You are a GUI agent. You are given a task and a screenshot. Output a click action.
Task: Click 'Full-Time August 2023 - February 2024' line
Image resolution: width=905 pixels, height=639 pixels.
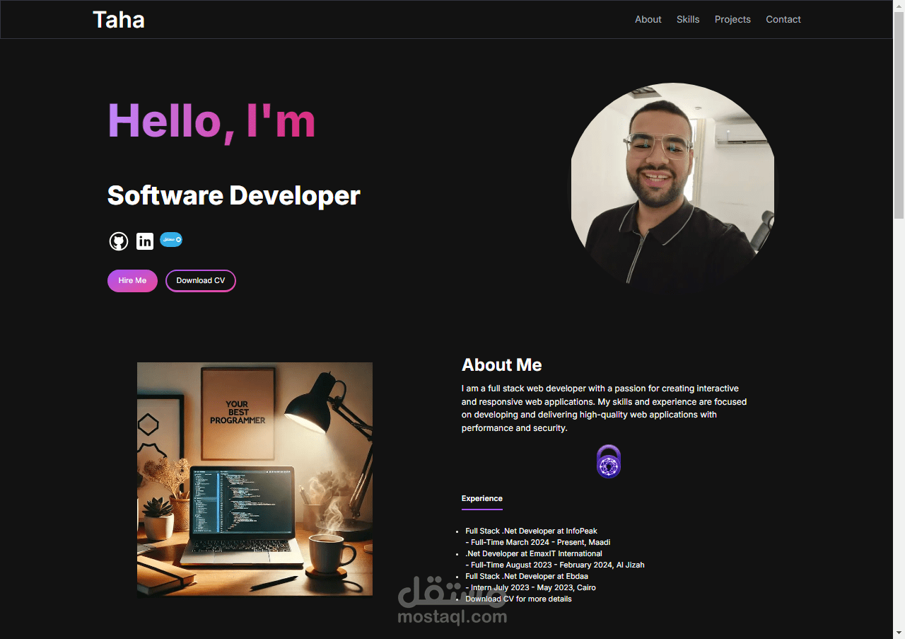click(x=555, y=565)
